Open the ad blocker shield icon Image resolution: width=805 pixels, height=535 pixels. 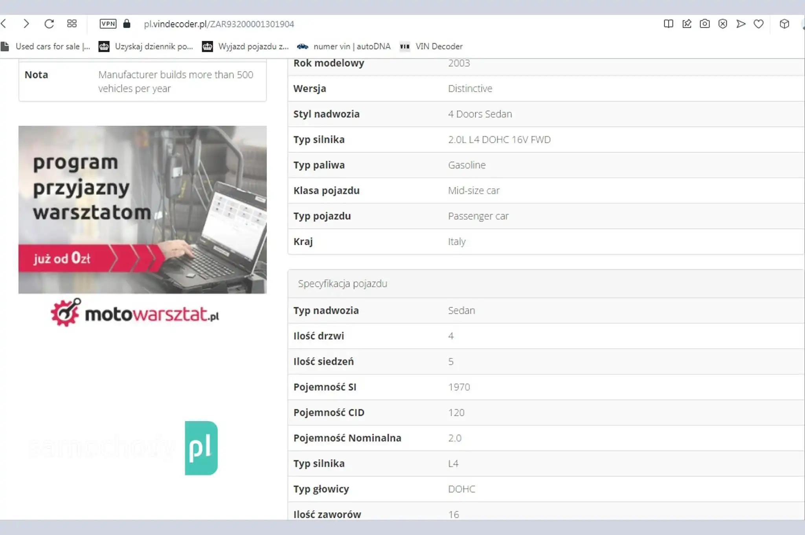coord(723,24)
